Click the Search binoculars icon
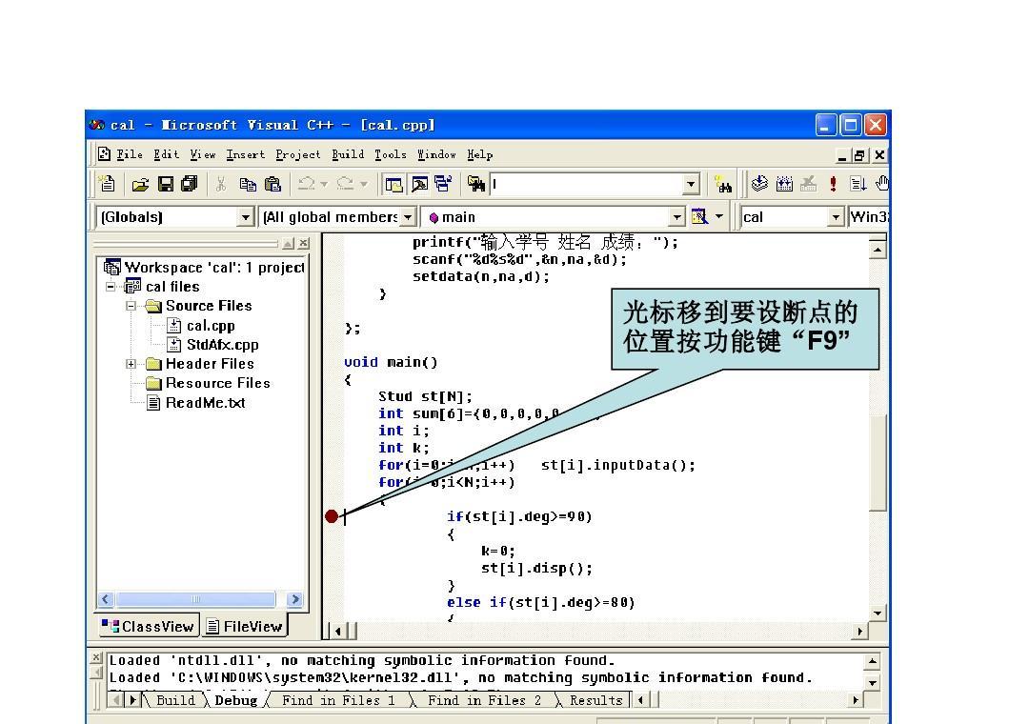The image size is (1029, 724). (724, 185)
